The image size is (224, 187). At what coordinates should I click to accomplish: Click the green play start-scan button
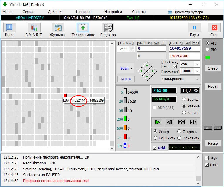click(158, 122)
